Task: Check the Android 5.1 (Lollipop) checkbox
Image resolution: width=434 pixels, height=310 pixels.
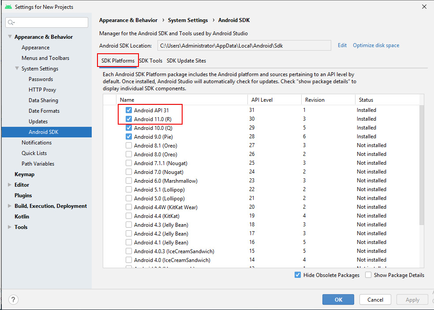Action: (x=129, y=189)
